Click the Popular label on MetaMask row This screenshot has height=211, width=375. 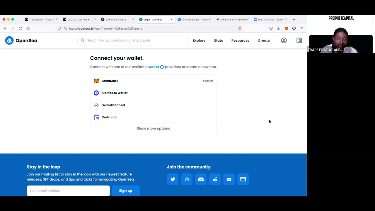click(x=208, y=81)
